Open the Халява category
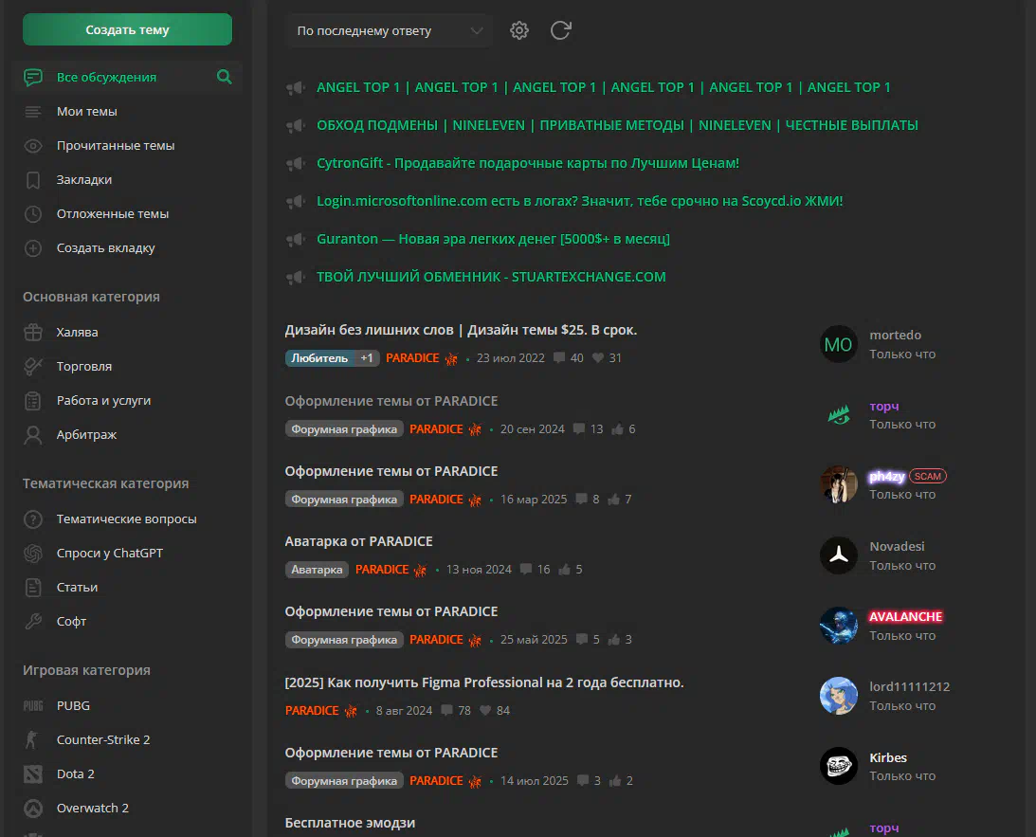 click(x=78, y=333)
